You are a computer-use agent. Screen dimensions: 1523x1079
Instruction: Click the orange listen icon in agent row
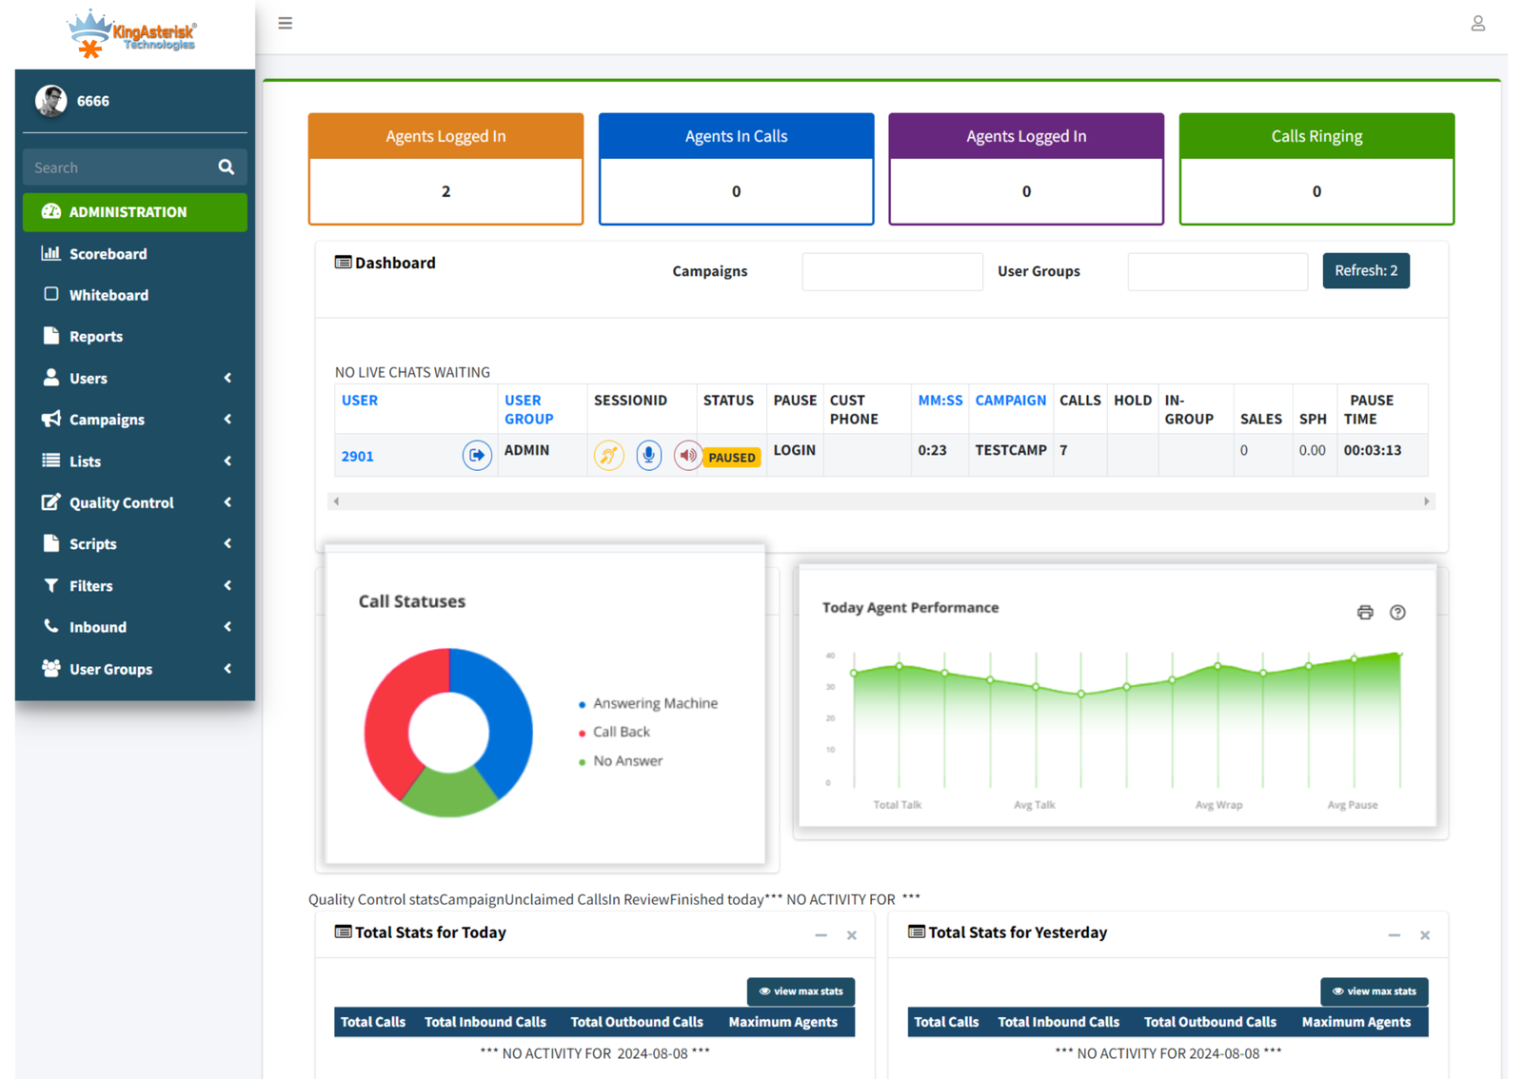tap(608, 456)
